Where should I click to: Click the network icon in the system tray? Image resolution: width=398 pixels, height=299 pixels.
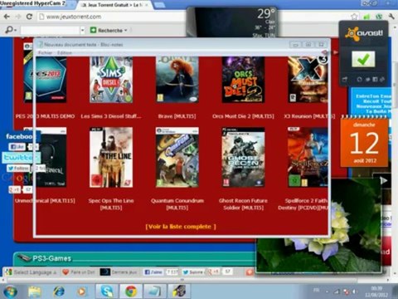[337, 292]
